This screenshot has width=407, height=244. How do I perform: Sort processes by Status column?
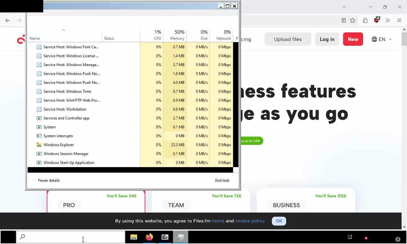coord(121,36)
